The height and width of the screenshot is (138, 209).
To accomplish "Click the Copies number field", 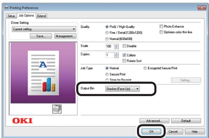I will pos(110,55).
